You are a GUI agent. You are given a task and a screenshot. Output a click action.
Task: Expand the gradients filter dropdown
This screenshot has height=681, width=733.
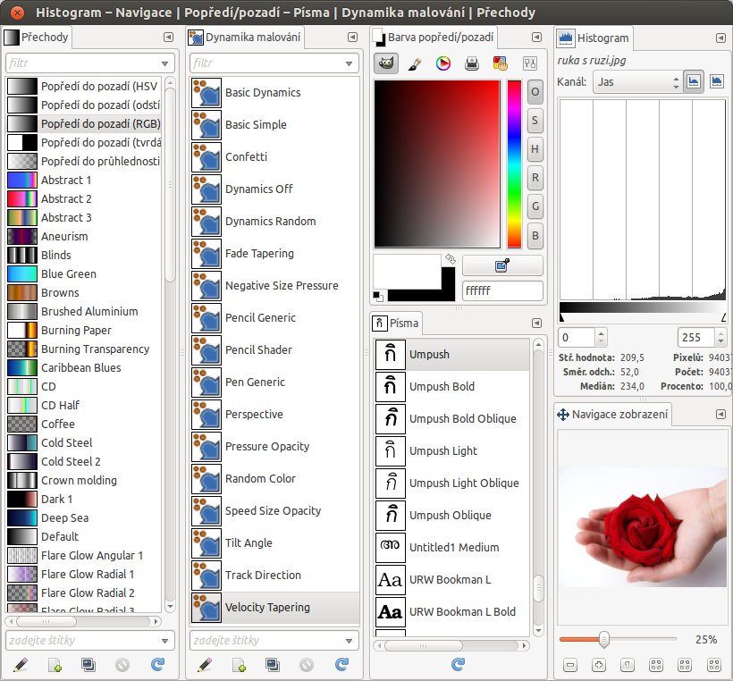click(165, 63)
